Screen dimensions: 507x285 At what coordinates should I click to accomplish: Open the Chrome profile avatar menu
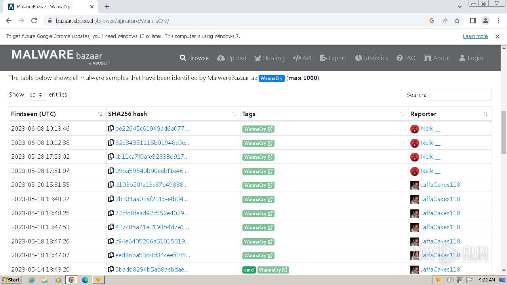(x=485, y=21)
